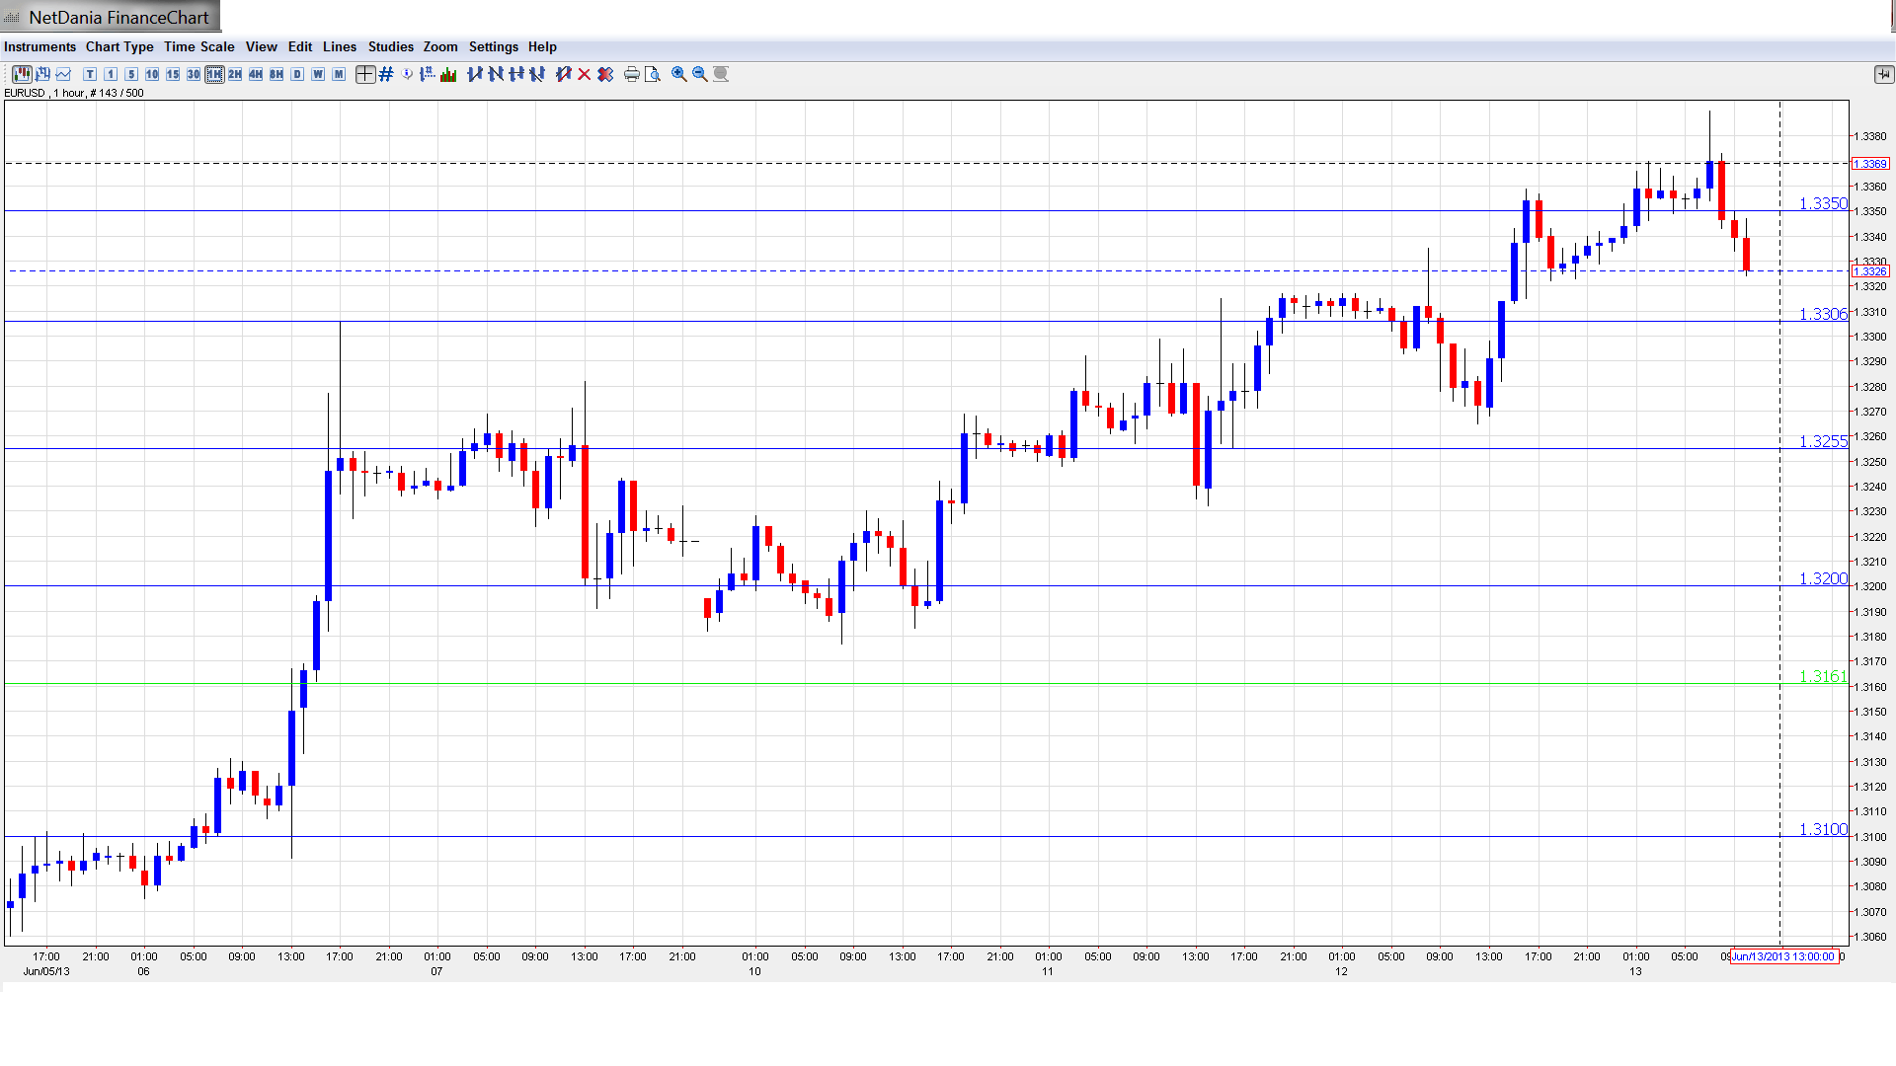
Task: Switch time scale to 4H
Action: click(256, 74)
